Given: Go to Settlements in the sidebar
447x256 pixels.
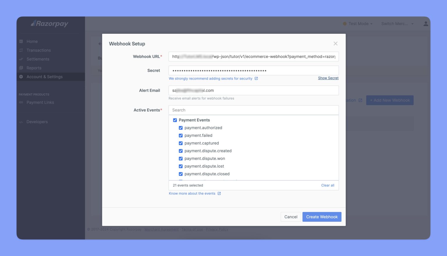Looking at the screenshot, I should [x=38, y=59].
